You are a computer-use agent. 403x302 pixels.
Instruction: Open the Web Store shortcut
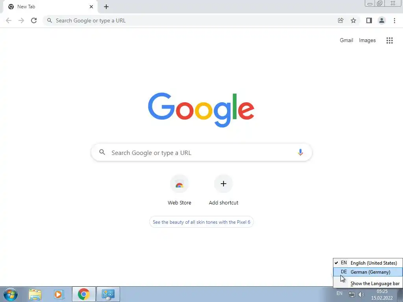(179, 190)
